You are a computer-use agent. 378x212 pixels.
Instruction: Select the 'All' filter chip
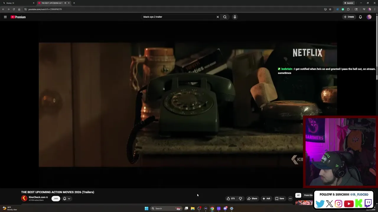pos(298,195)
